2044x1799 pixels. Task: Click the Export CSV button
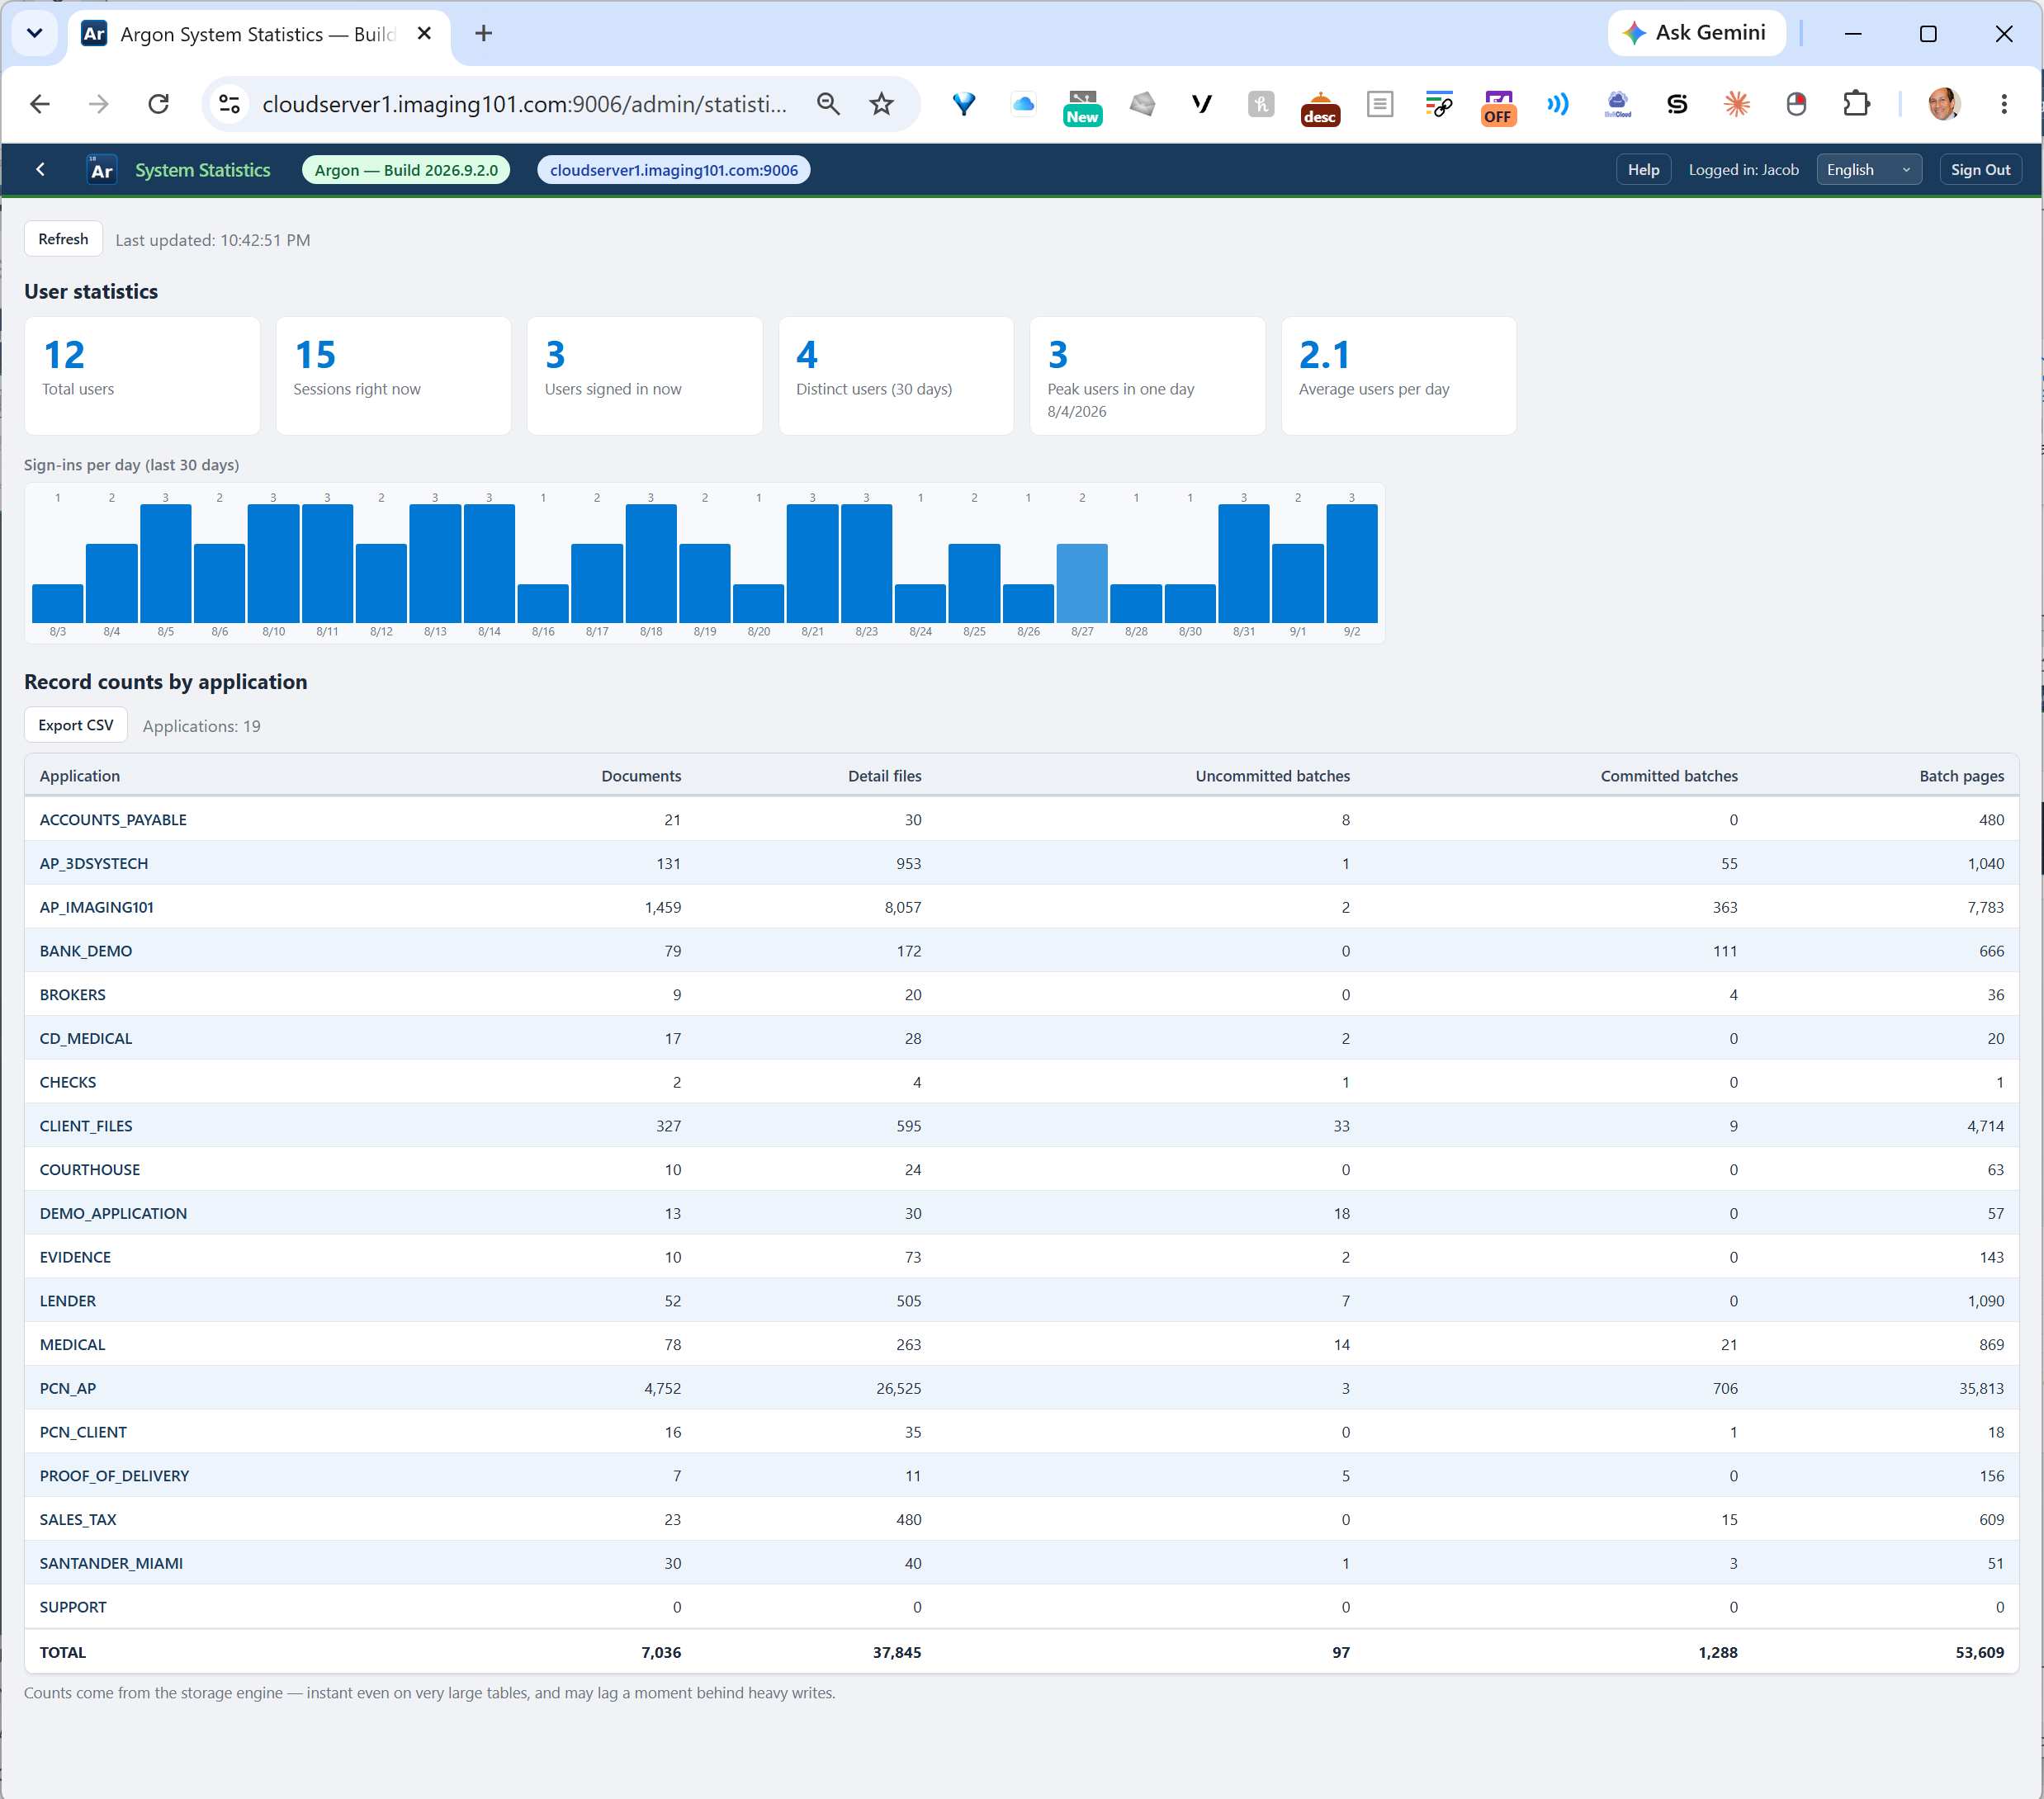click(x=76, y=725)
